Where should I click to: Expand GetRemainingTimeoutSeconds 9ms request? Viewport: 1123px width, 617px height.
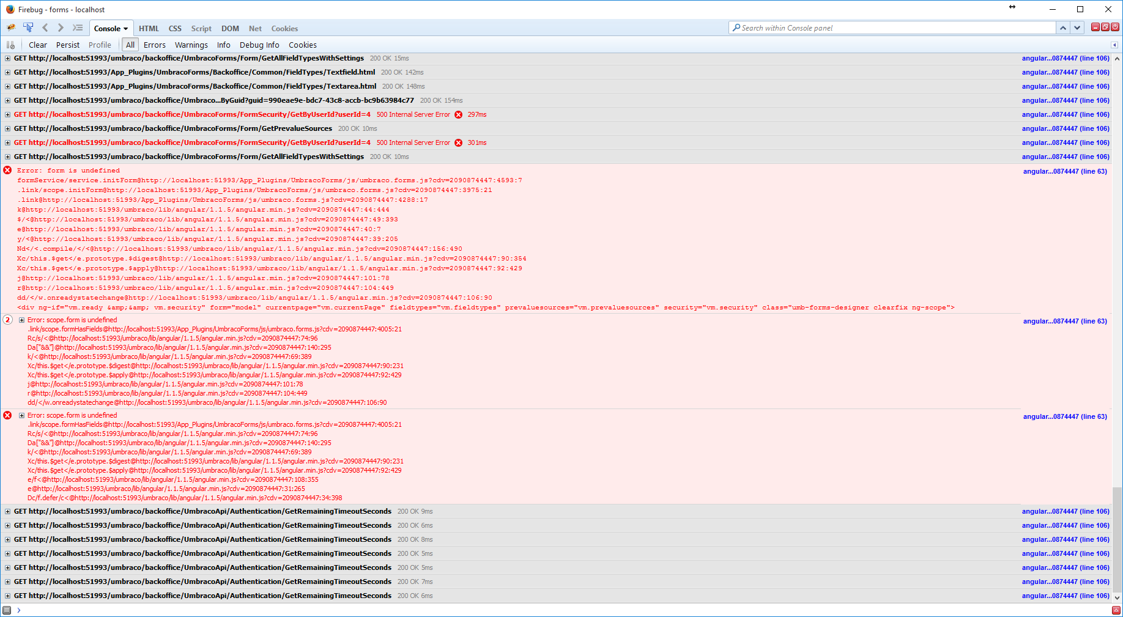7,512
